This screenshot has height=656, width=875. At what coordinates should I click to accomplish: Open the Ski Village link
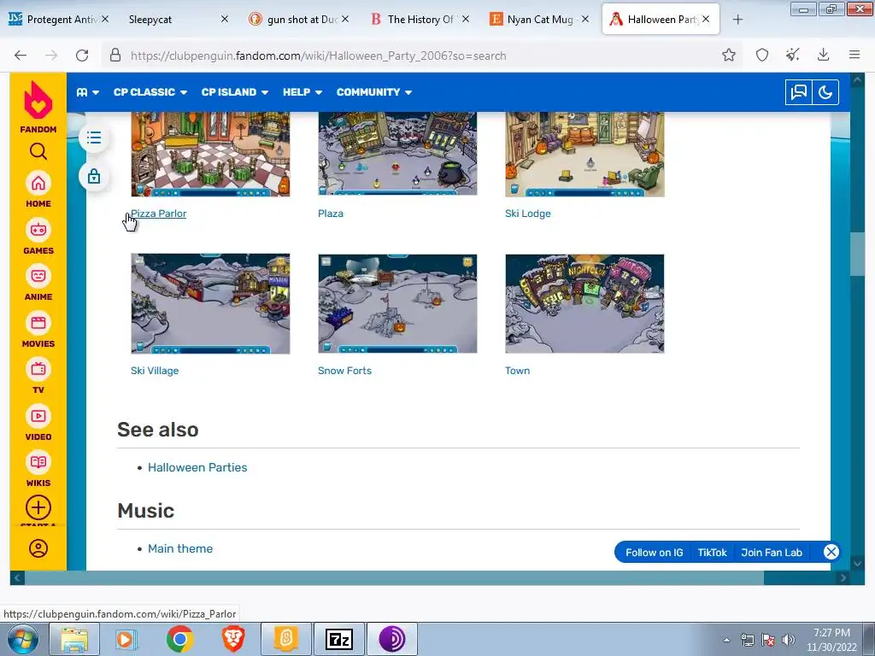(155, 371)
